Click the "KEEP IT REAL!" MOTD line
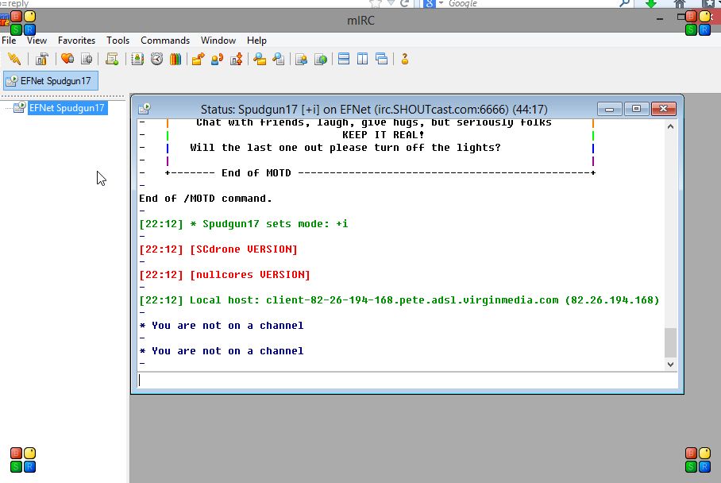The width and height of the screenshot is (721, 483). coord(383,135)
